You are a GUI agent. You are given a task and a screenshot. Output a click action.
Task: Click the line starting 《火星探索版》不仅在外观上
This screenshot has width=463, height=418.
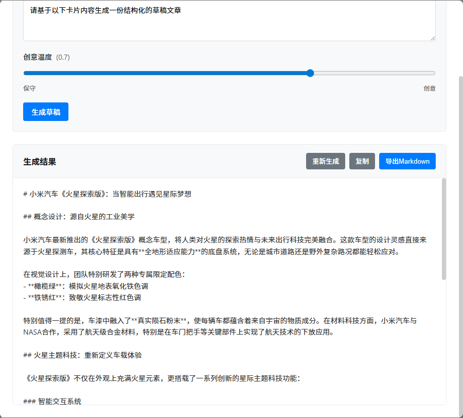162,378
